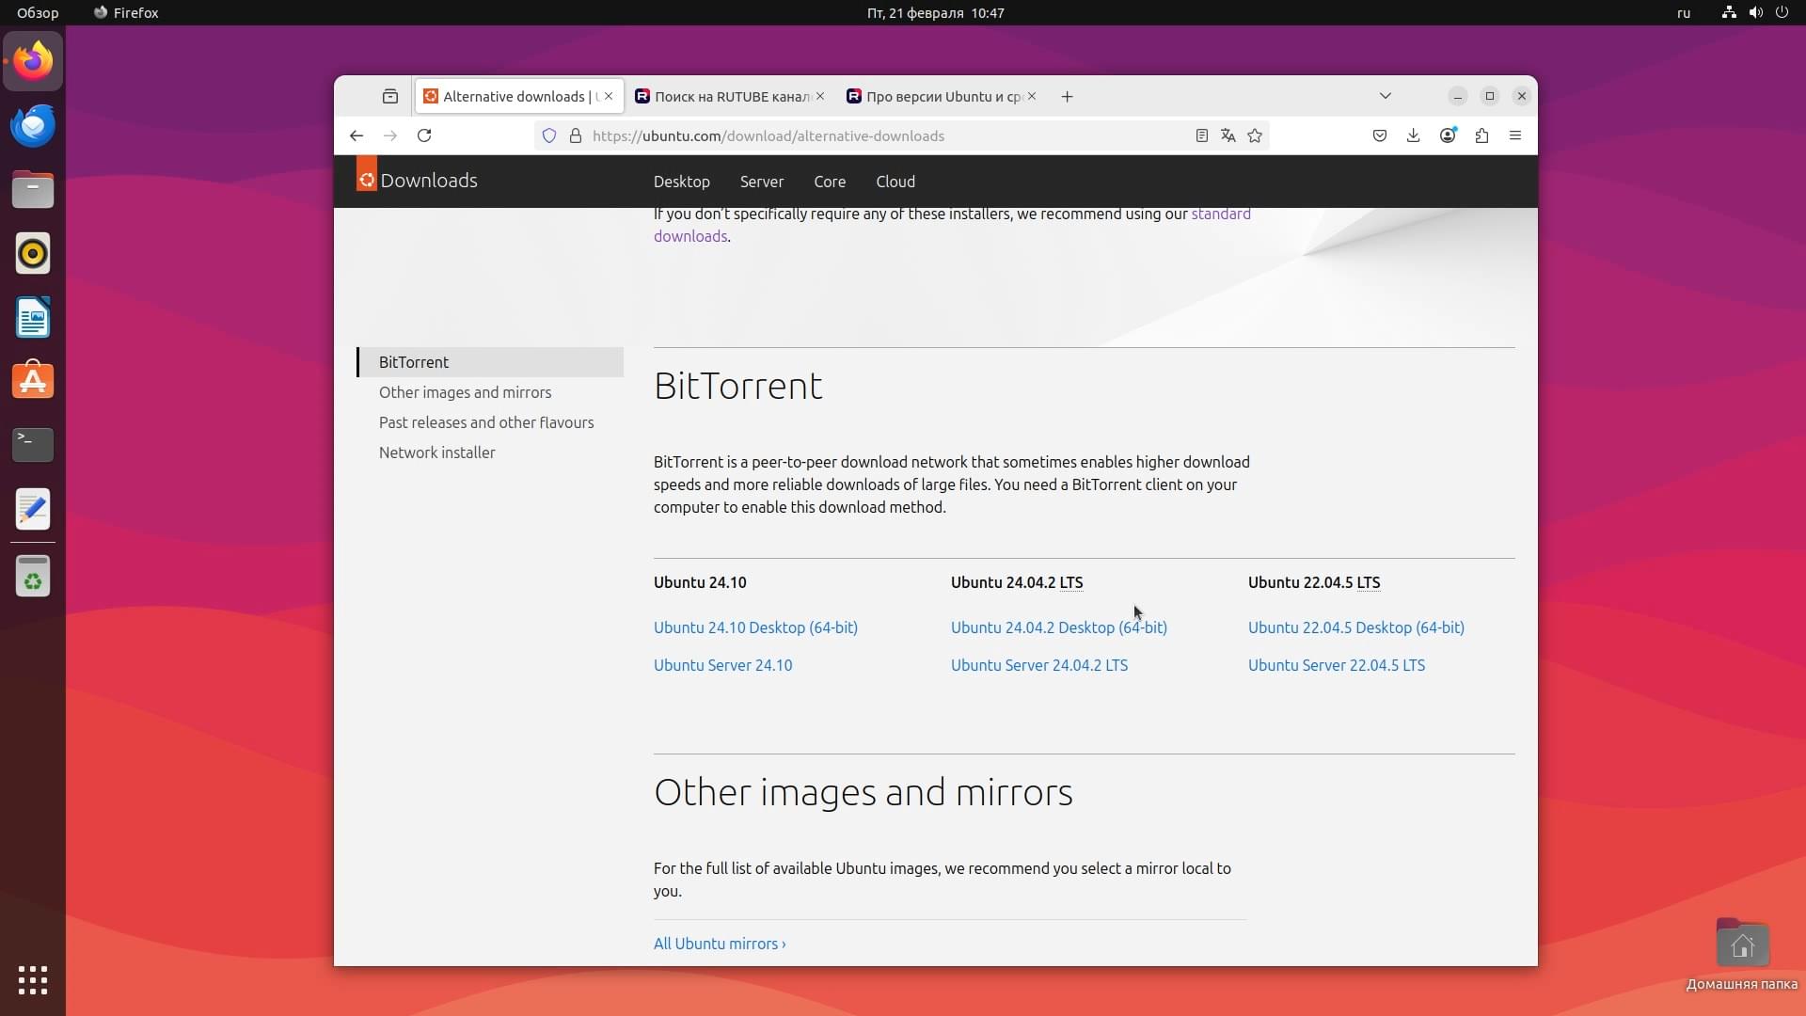
Task: Open Core navigation item
Action: click(830, 182)
